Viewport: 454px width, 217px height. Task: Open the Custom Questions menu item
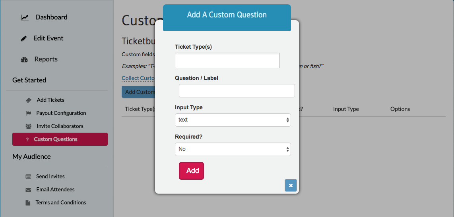point(60,139)
